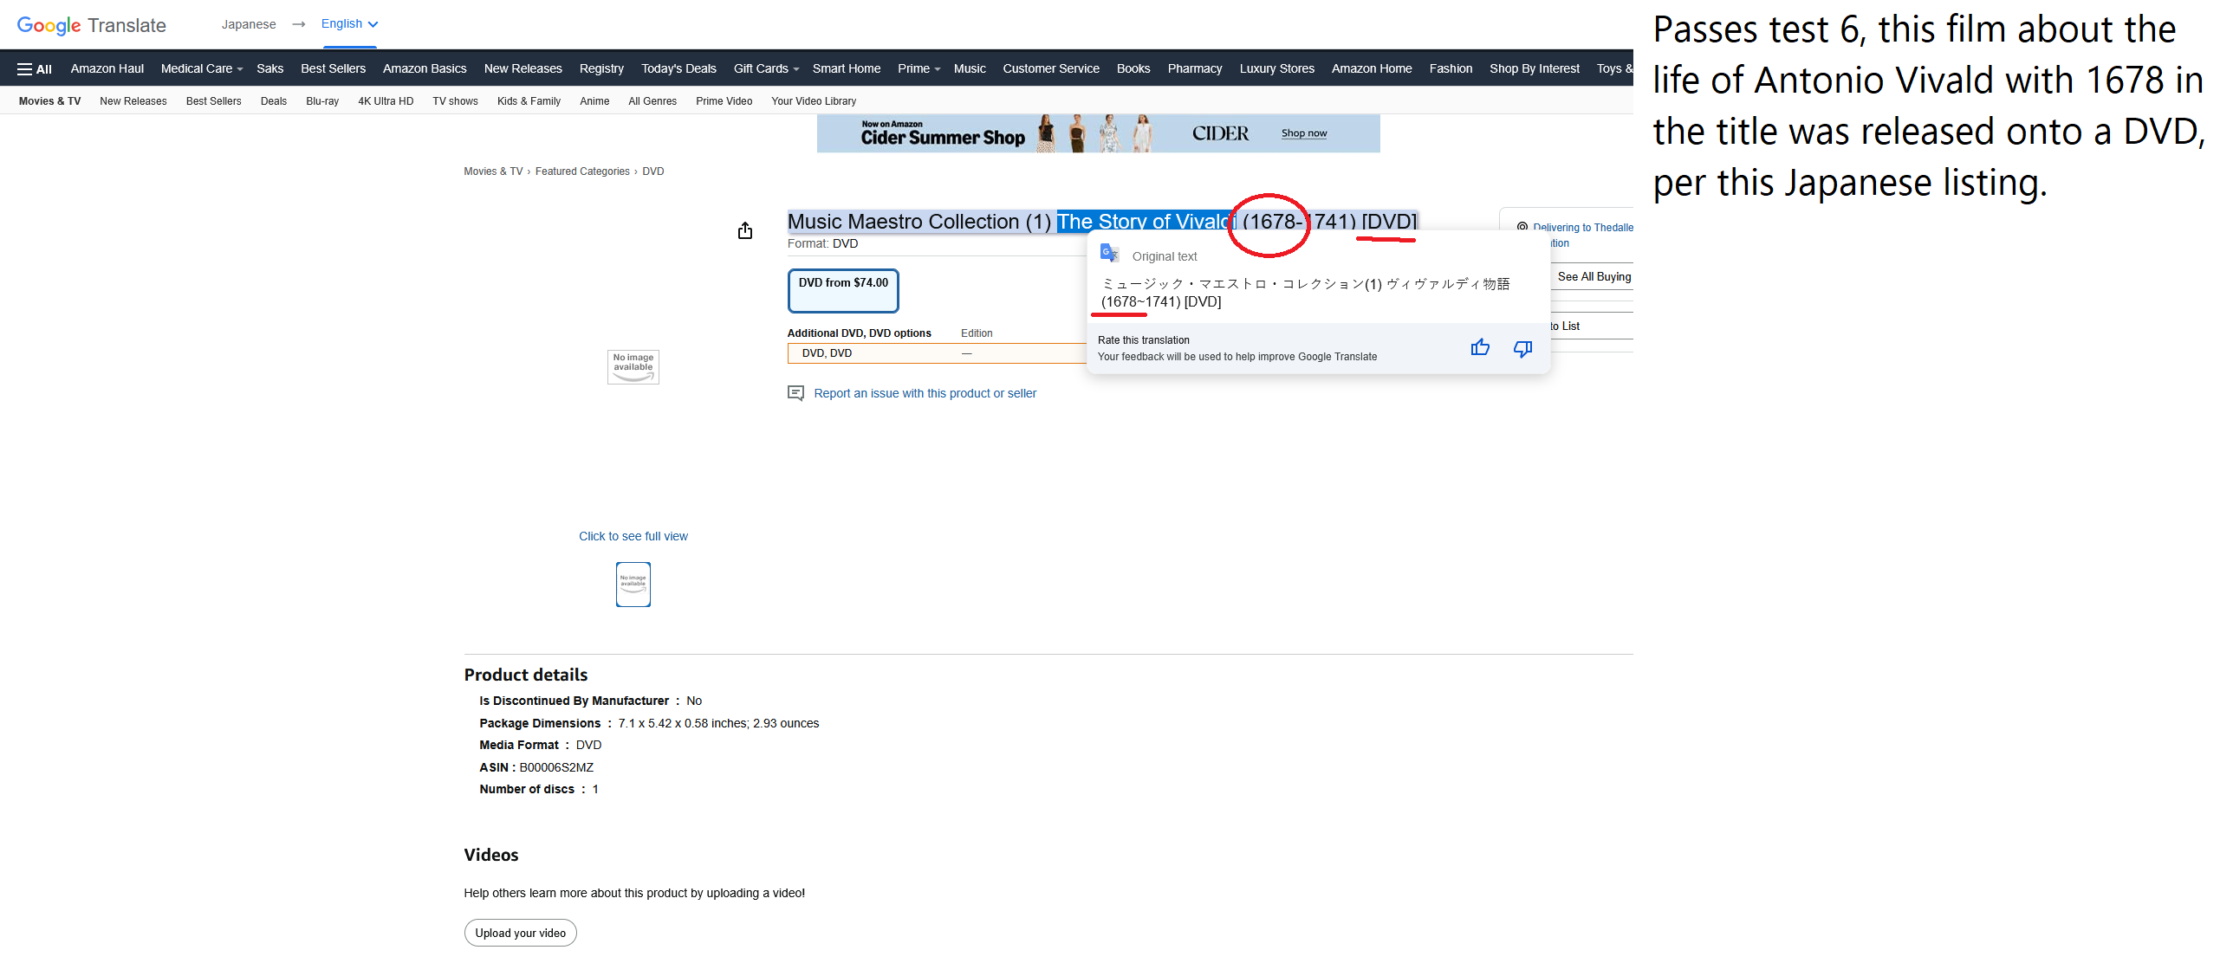This screenshot has height=963, width=2220.
Task: Click See All Buying options button
Action: pos(1593,277)
